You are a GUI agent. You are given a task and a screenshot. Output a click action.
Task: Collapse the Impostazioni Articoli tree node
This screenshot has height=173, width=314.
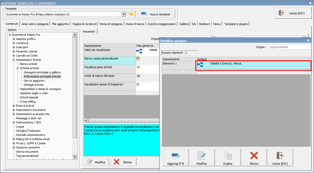click(x=14, y=60)
